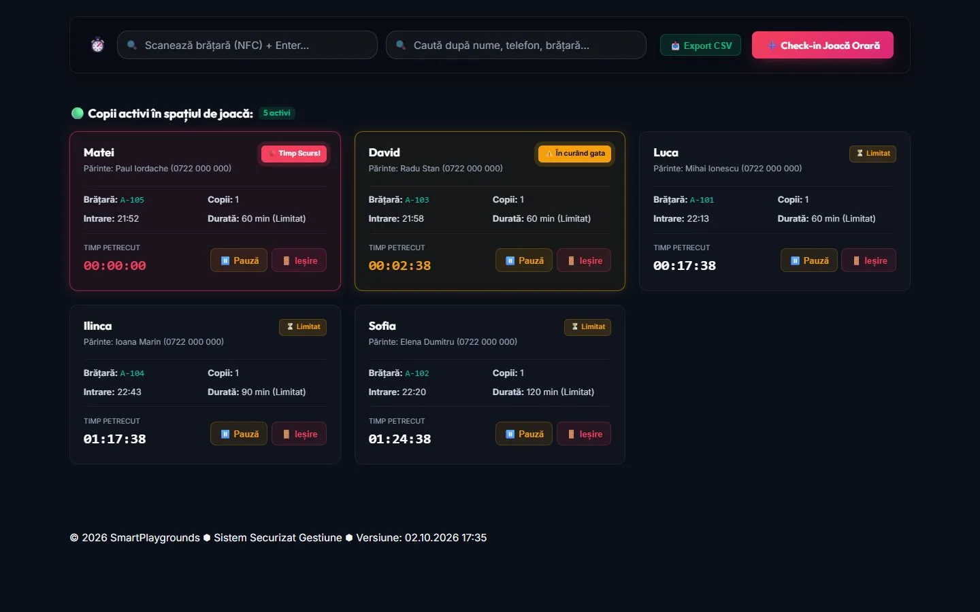Click David's 00:02:38 timer
Viewport: 980px width, 612px height.
[x=400, y=266]
